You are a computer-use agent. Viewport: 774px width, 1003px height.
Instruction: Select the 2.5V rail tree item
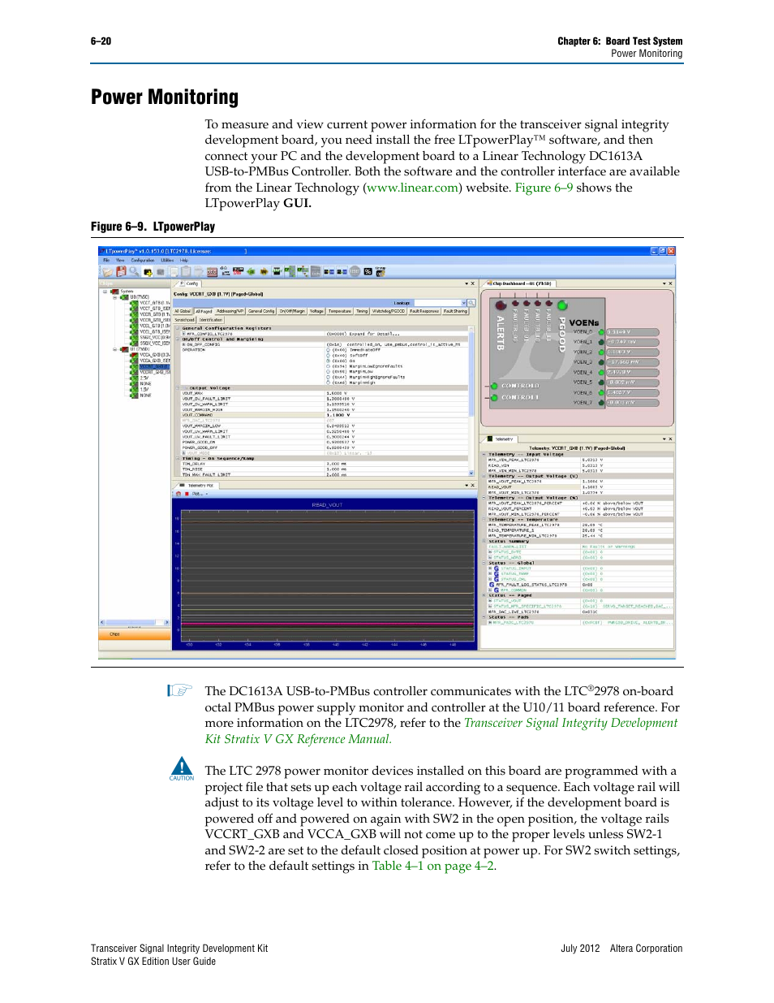point(144,378)
